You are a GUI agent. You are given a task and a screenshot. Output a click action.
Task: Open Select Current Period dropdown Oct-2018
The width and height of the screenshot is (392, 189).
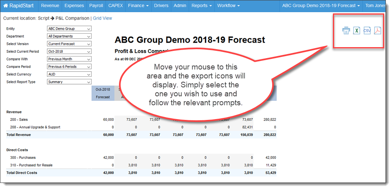point(69,52)
